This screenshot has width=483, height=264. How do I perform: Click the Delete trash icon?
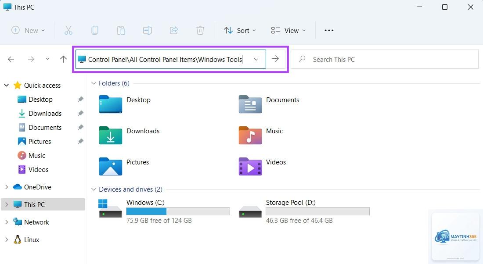(x=200, y=30)
